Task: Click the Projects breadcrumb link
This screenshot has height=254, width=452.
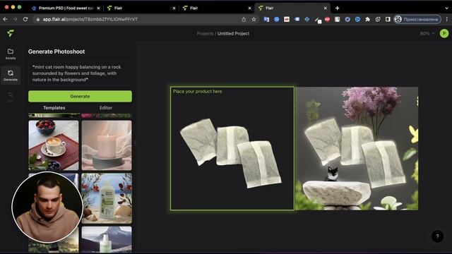Action: (x=205, y=33)
